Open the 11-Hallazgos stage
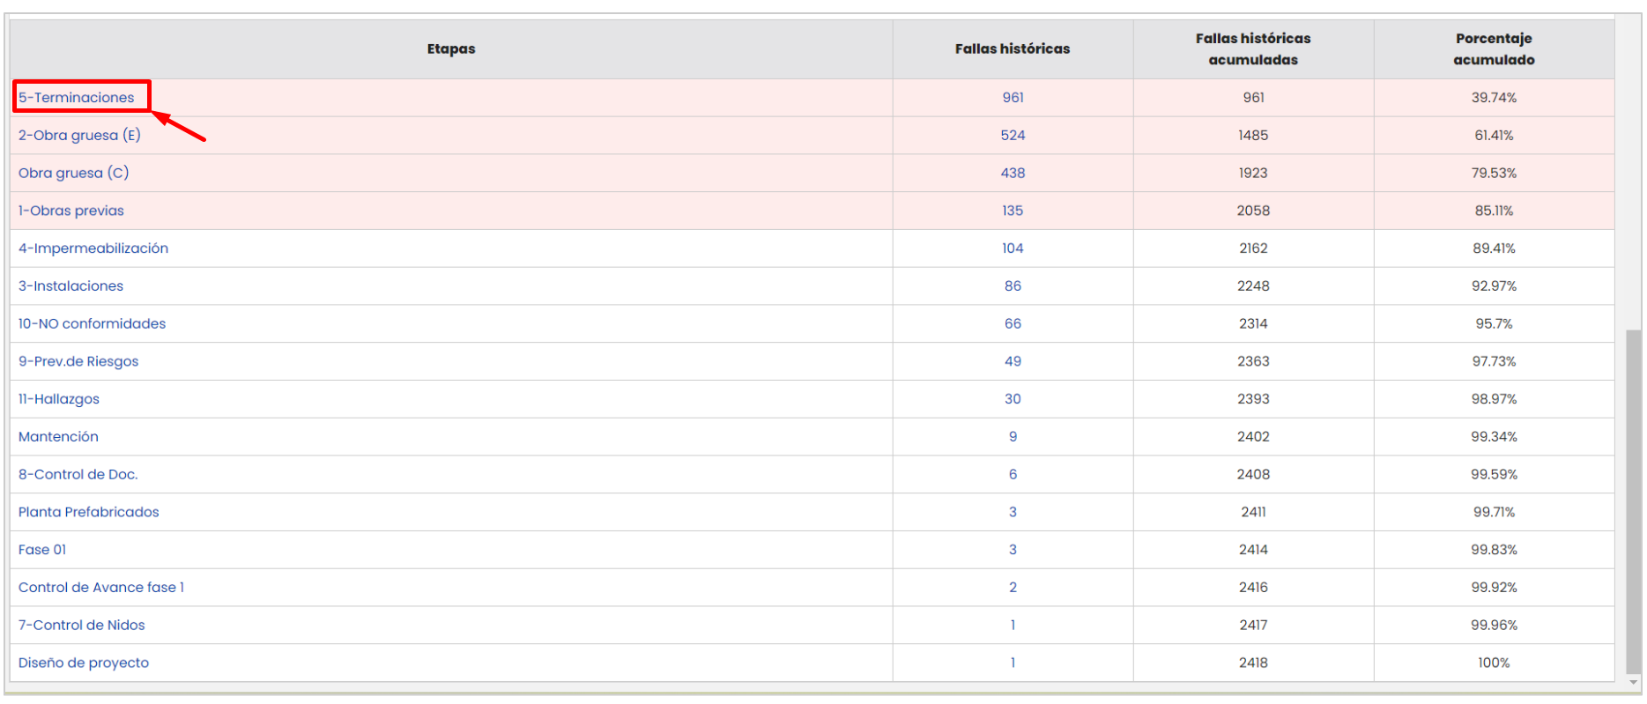This screenshot has width=1647, height=704. click(59, 399)
